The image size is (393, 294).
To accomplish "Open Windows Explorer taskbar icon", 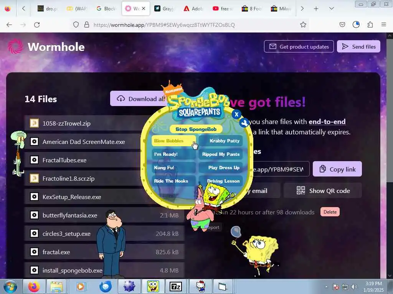I will point(57,286).
